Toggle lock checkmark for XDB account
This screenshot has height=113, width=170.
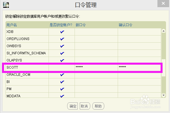[62, 32]
